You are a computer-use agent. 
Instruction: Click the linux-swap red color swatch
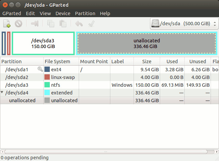[47, 77]
